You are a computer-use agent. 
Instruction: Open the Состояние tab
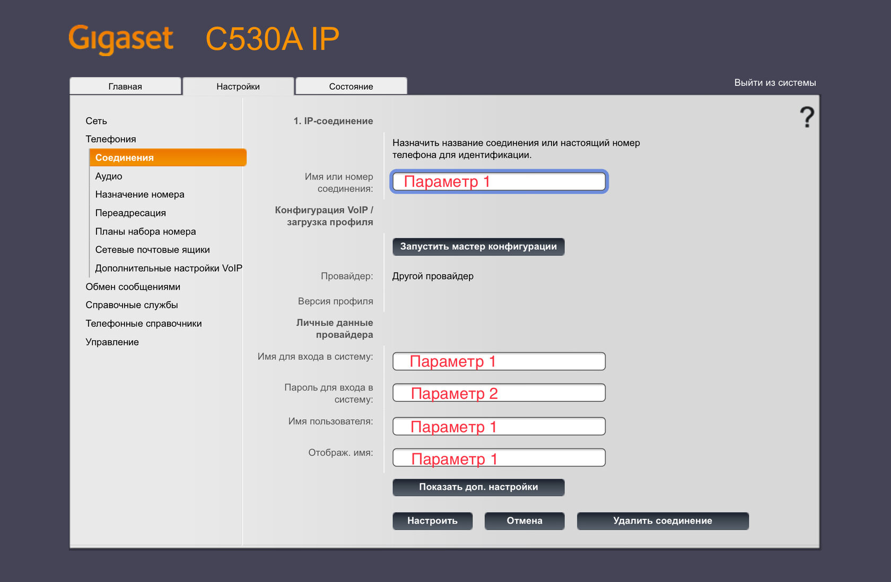pyautogui.click(x=351, y=86)
